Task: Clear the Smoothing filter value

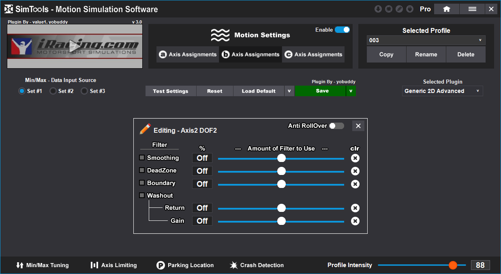Action: [x=355, y=158]
